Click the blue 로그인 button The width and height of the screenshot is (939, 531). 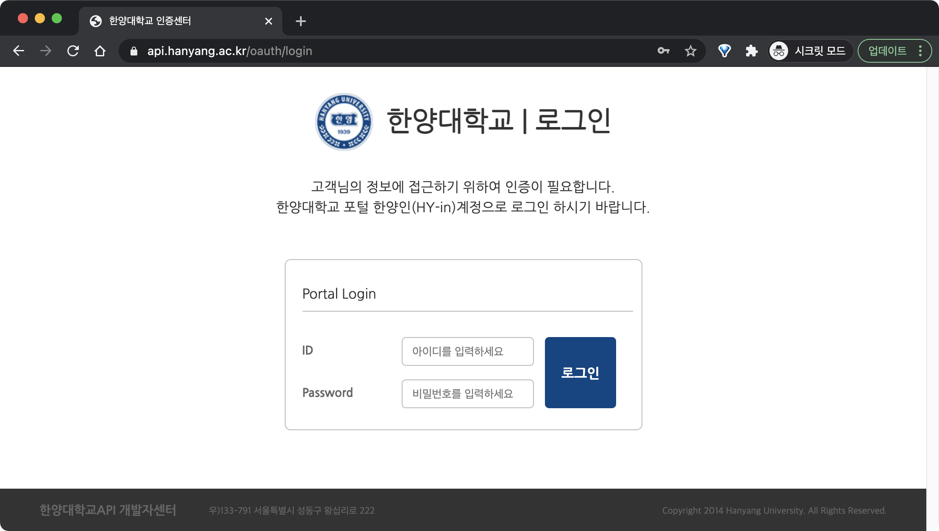click(581, 373)
